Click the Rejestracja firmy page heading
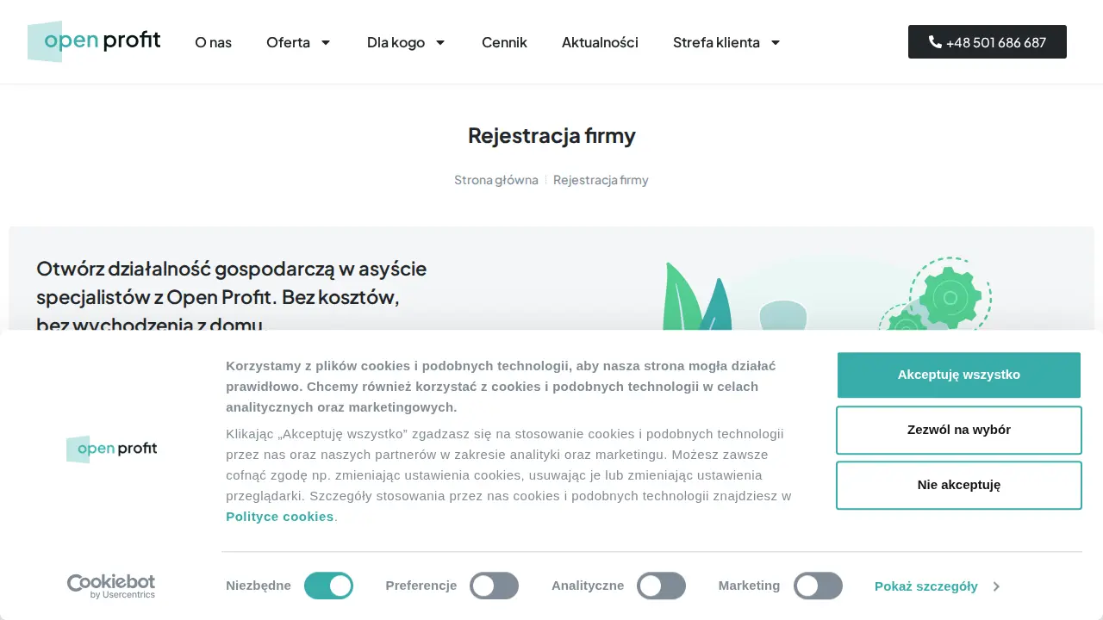 pyautogui.click(x=551, y=135)
